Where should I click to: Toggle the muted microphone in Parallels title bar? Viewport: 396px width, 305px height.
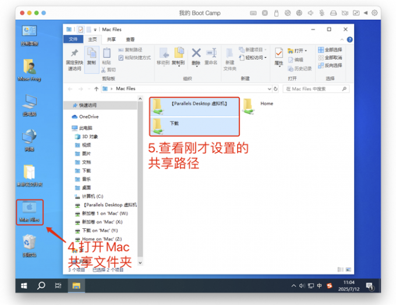(x=321, y=13)
